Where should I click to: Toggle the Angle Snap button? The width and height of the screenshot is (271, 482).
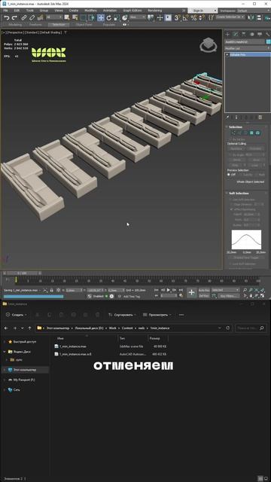pyautogui.click(x=185, y=18)
